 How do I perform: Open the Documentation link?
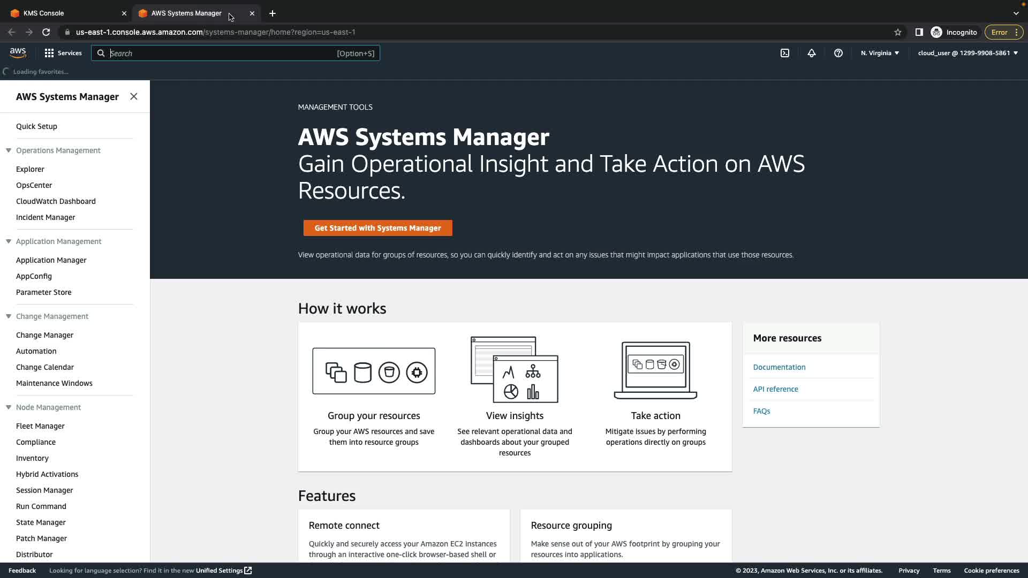point(779,367)
